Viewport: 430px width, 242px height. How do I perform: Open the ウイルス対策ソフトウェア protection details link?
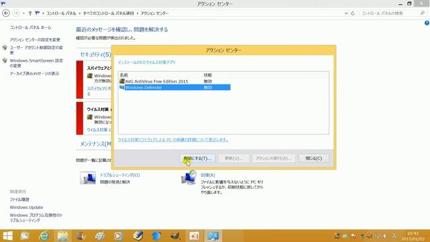(173, 140)
